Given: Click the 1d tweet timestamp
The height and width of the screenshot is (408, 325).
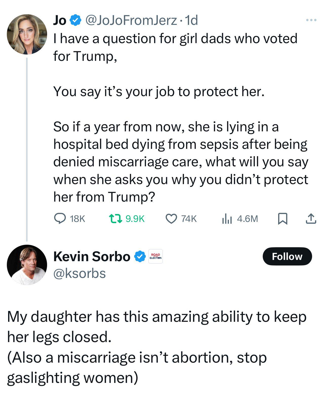Looking at the screenshot, I should [x=191, y=20].
